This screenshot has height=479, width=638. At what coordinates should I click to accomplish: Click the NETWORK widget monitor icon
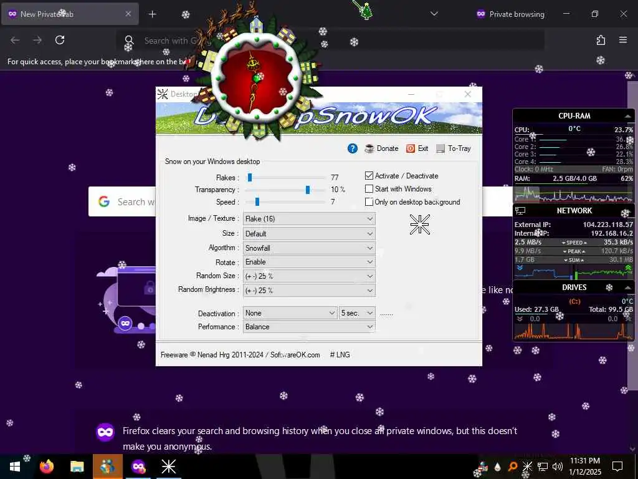(x=520, y=211)
